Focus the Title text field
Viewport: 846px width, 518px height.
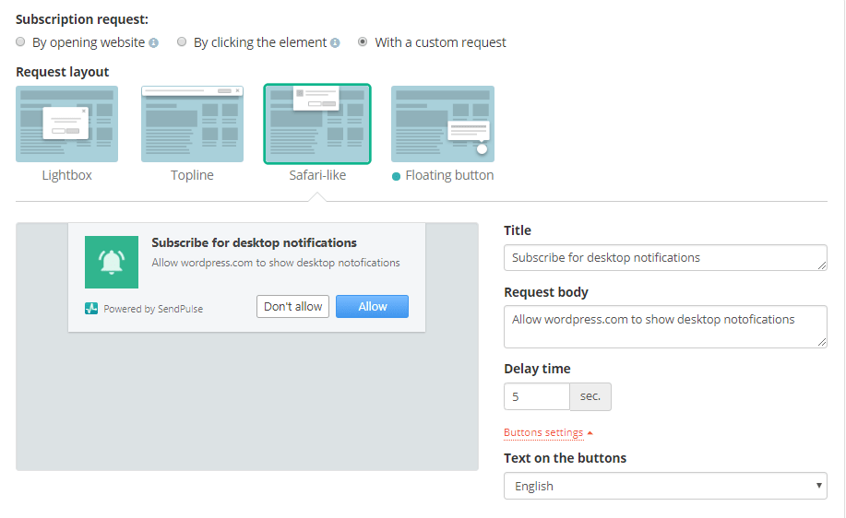(x=665, y=258)
